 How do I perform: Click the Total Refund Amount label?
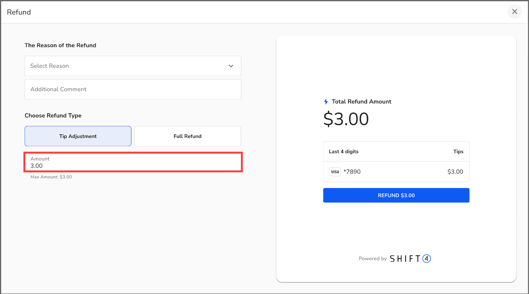pos(362,102)
